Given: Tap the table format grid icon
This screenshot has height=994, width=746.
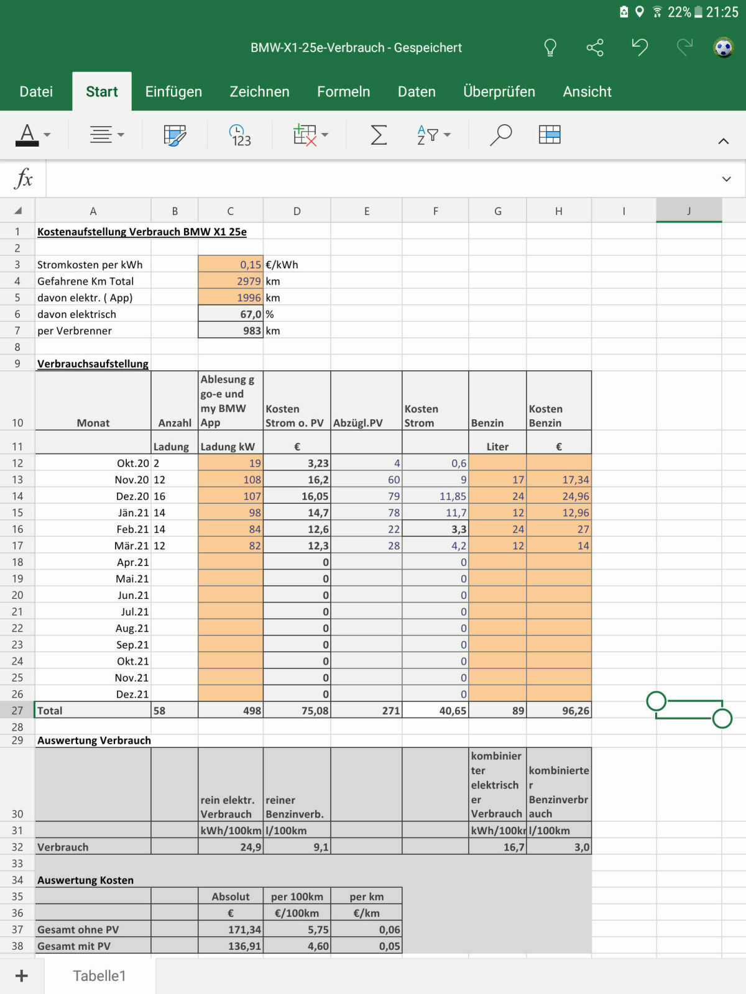Looking at the screenshot, I should 550,135.
